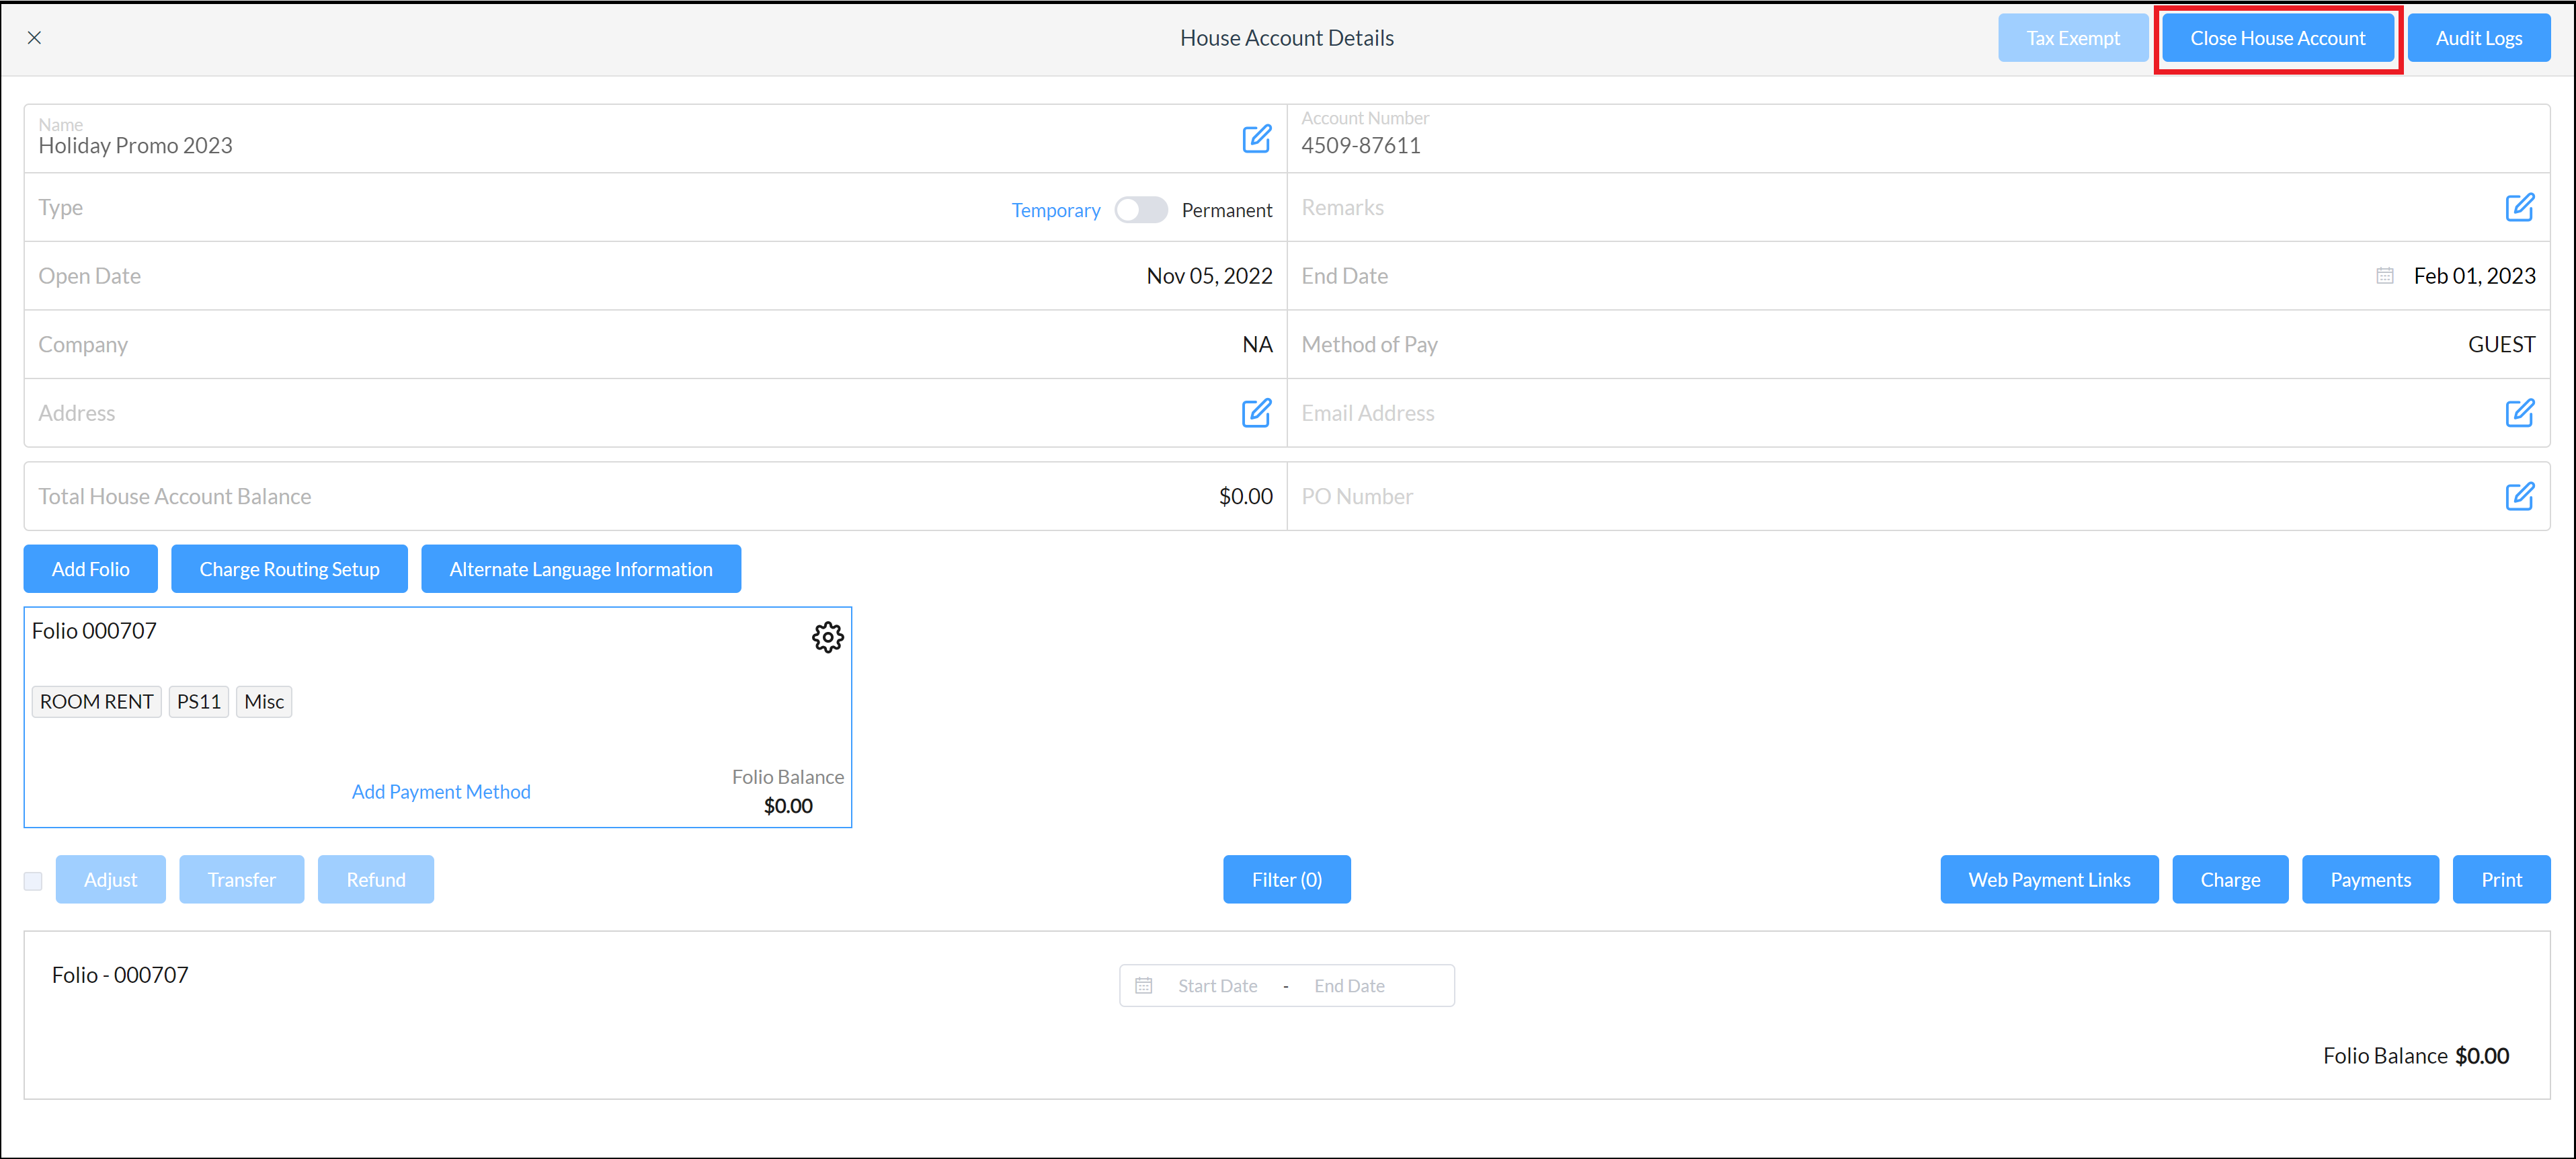Select the ROOM RENT folio filter tab
Screen dimensions: 2576x1159
[x=95, y=701]
